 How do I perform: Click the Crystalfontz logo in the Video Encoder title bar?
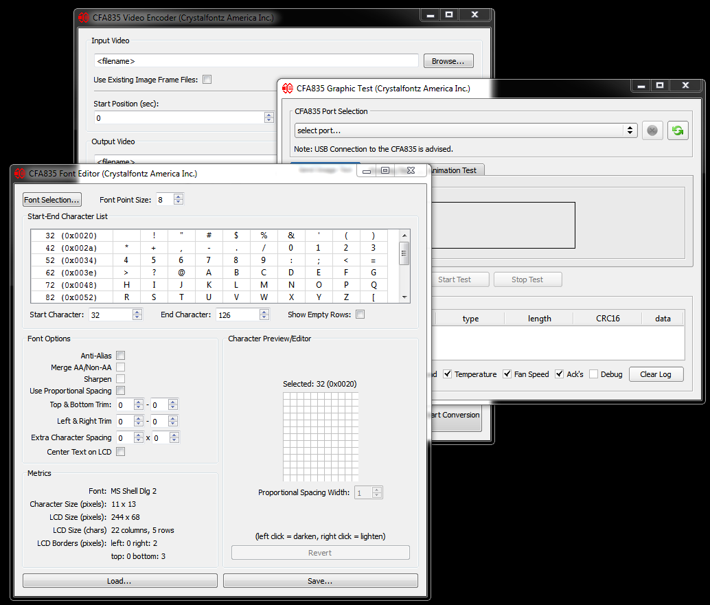(x=83, y=18)
